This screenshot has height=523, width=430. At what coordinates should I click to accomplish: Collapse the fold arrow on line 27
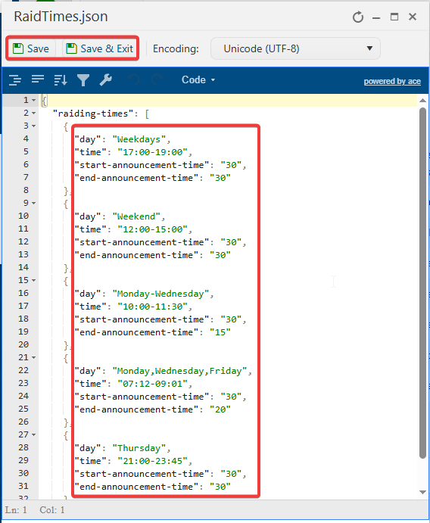34,434
